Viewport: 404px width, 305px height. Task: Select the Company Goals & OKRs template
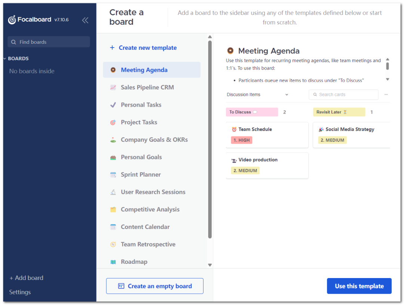tap(152, 140)
